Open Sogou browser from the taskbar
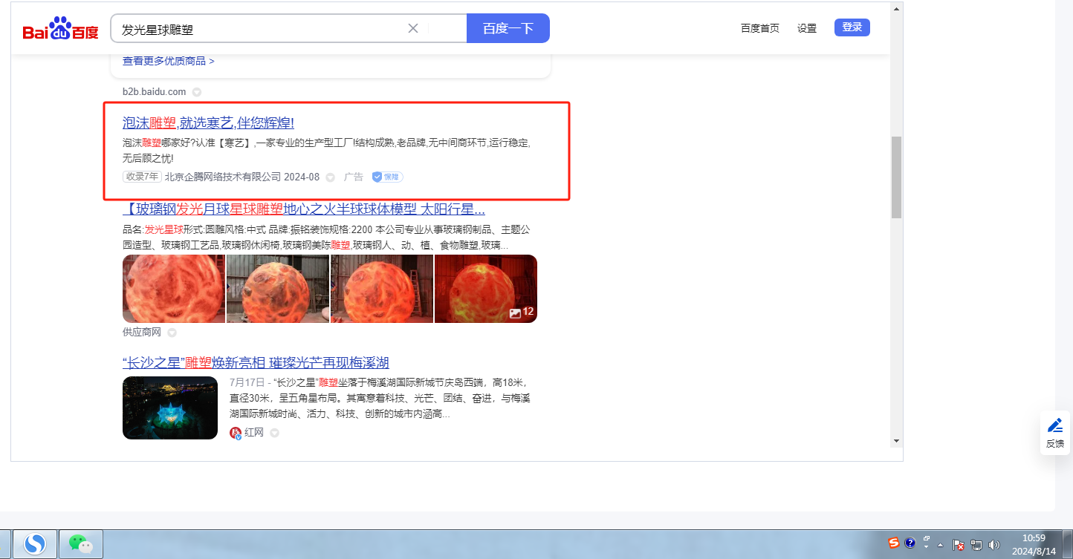1073x559 pixels. point(35,544)
